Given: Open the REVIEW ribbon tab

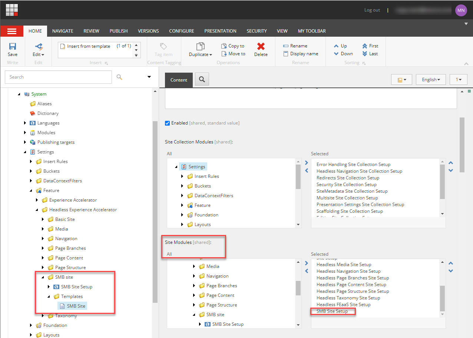Looking at the screenshot, I should (92, 31).
